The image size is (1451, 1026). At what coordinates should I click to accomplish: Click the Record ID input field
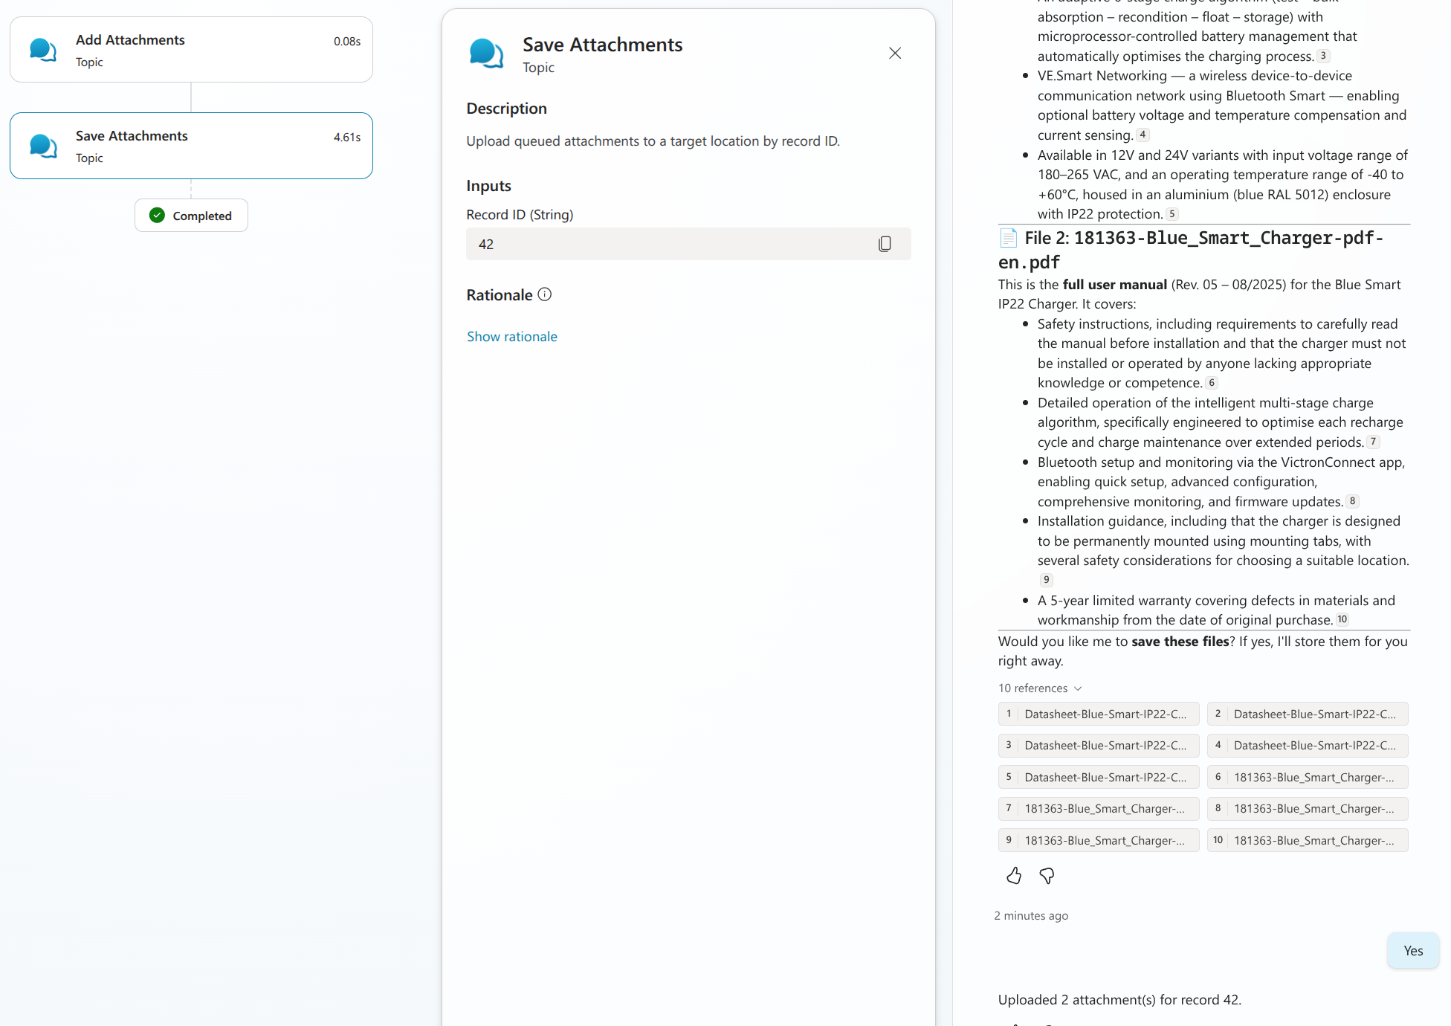(688, 244)
